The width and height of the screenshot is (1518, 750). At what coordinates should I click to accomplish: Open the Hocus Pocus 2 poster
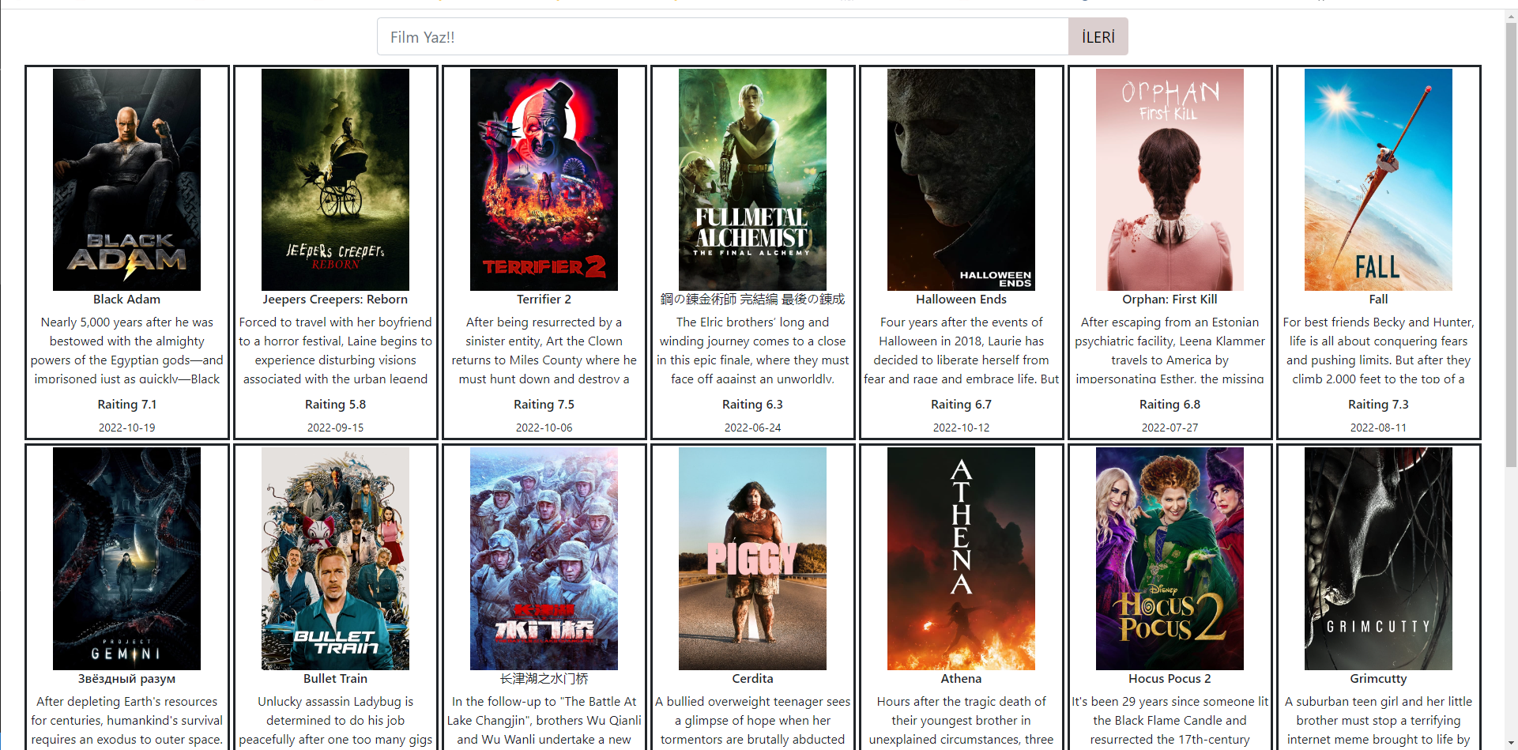pos(1170,559)
